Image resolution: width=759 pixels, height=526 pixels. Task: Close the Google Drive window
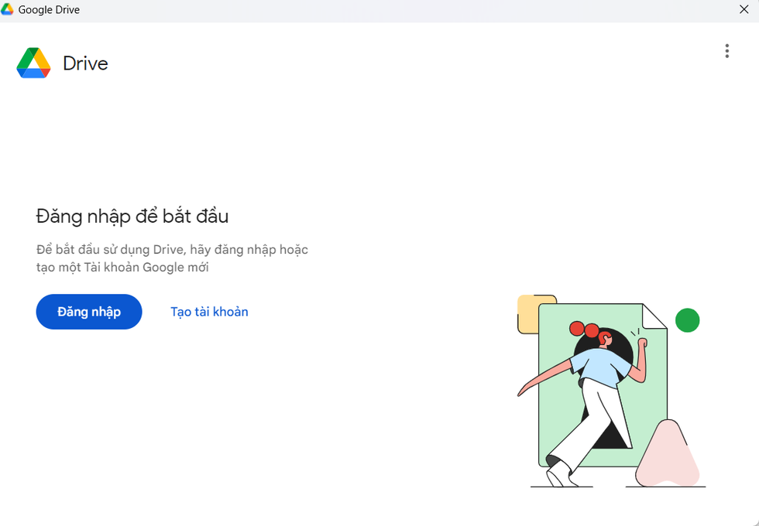744,9
